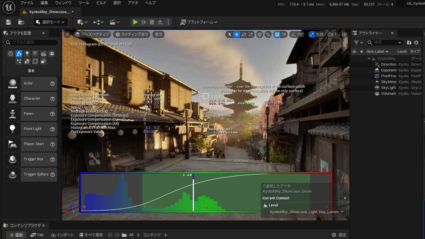Save the current level with disk icon
The image size is (425, 239).
click(9, 22)
